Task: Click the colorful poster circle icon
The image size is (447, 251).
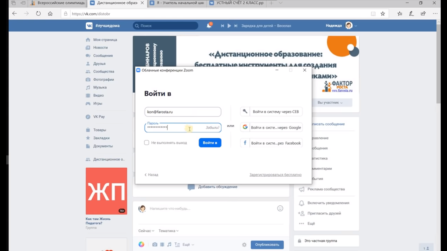Action: coord(142,245)
